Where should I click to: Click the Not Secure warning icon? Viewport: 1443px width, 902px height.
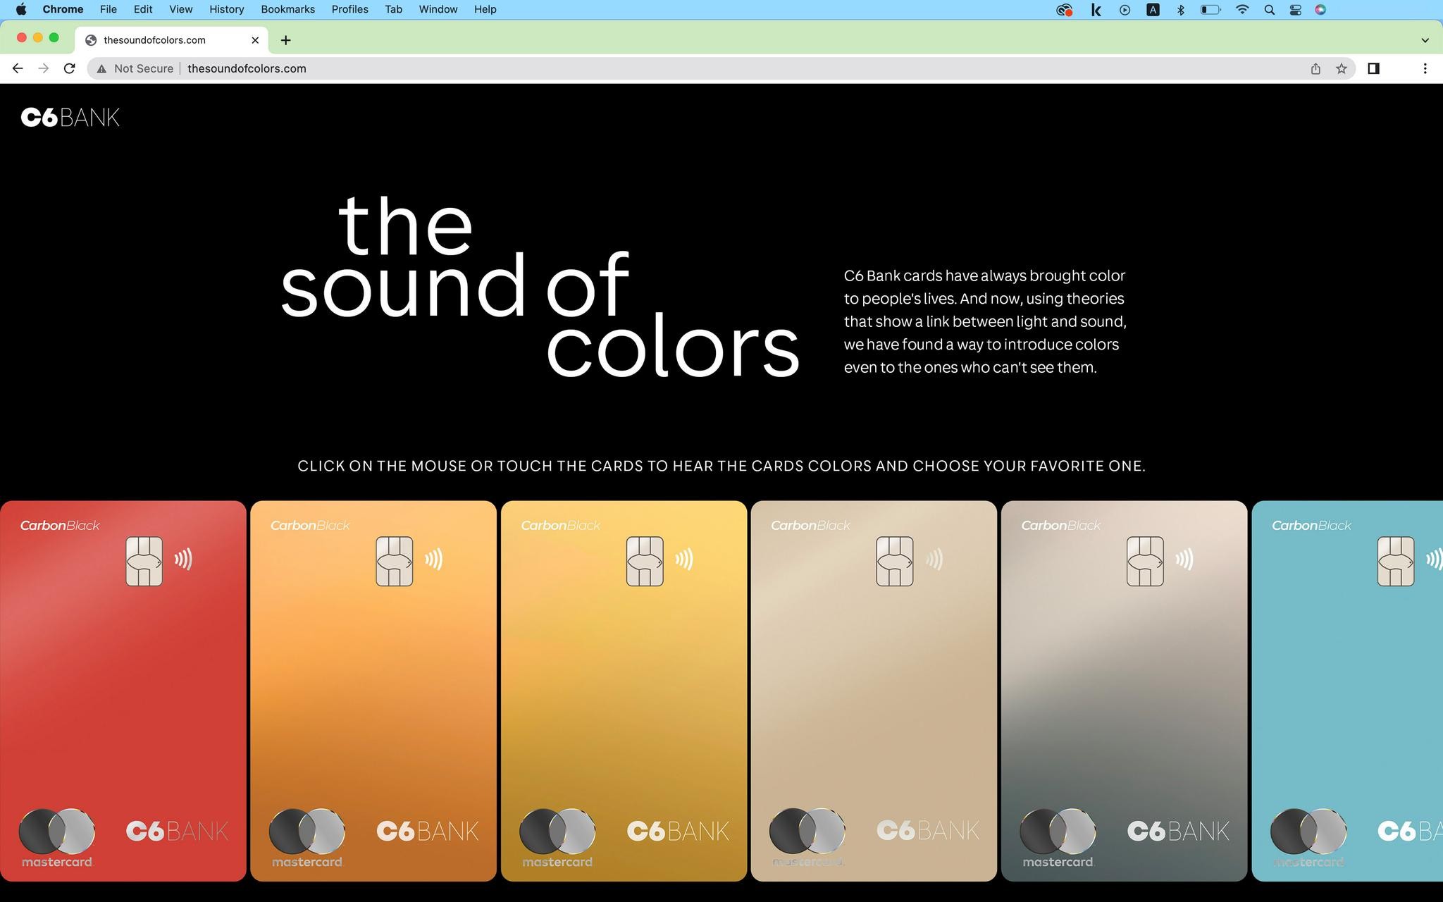click(102, 68)
